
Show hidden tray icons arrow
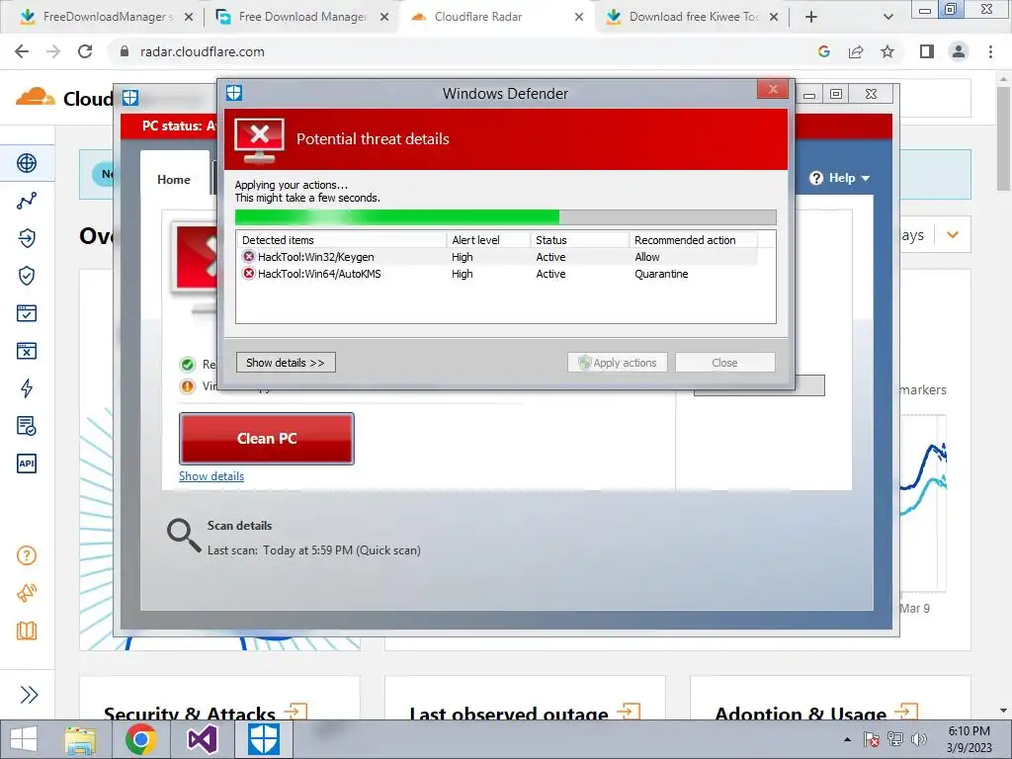pyautogui.click(x=847, y=739)
